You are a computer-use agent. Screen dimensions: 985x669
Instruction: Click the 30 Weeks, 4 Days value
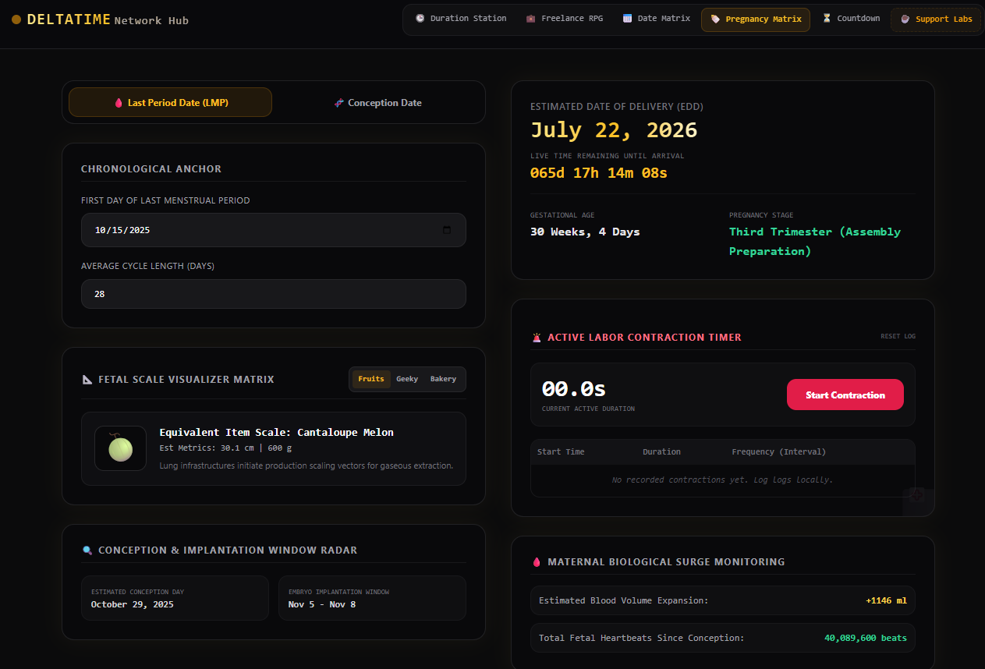(585, 232)
